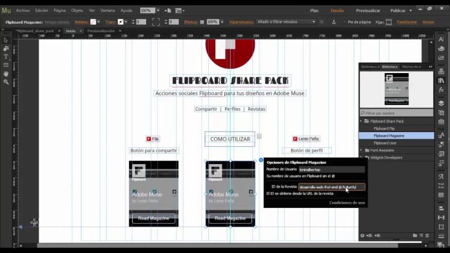Switch to Plan view
Screen dimensions: 450x253
coord(314,11)
